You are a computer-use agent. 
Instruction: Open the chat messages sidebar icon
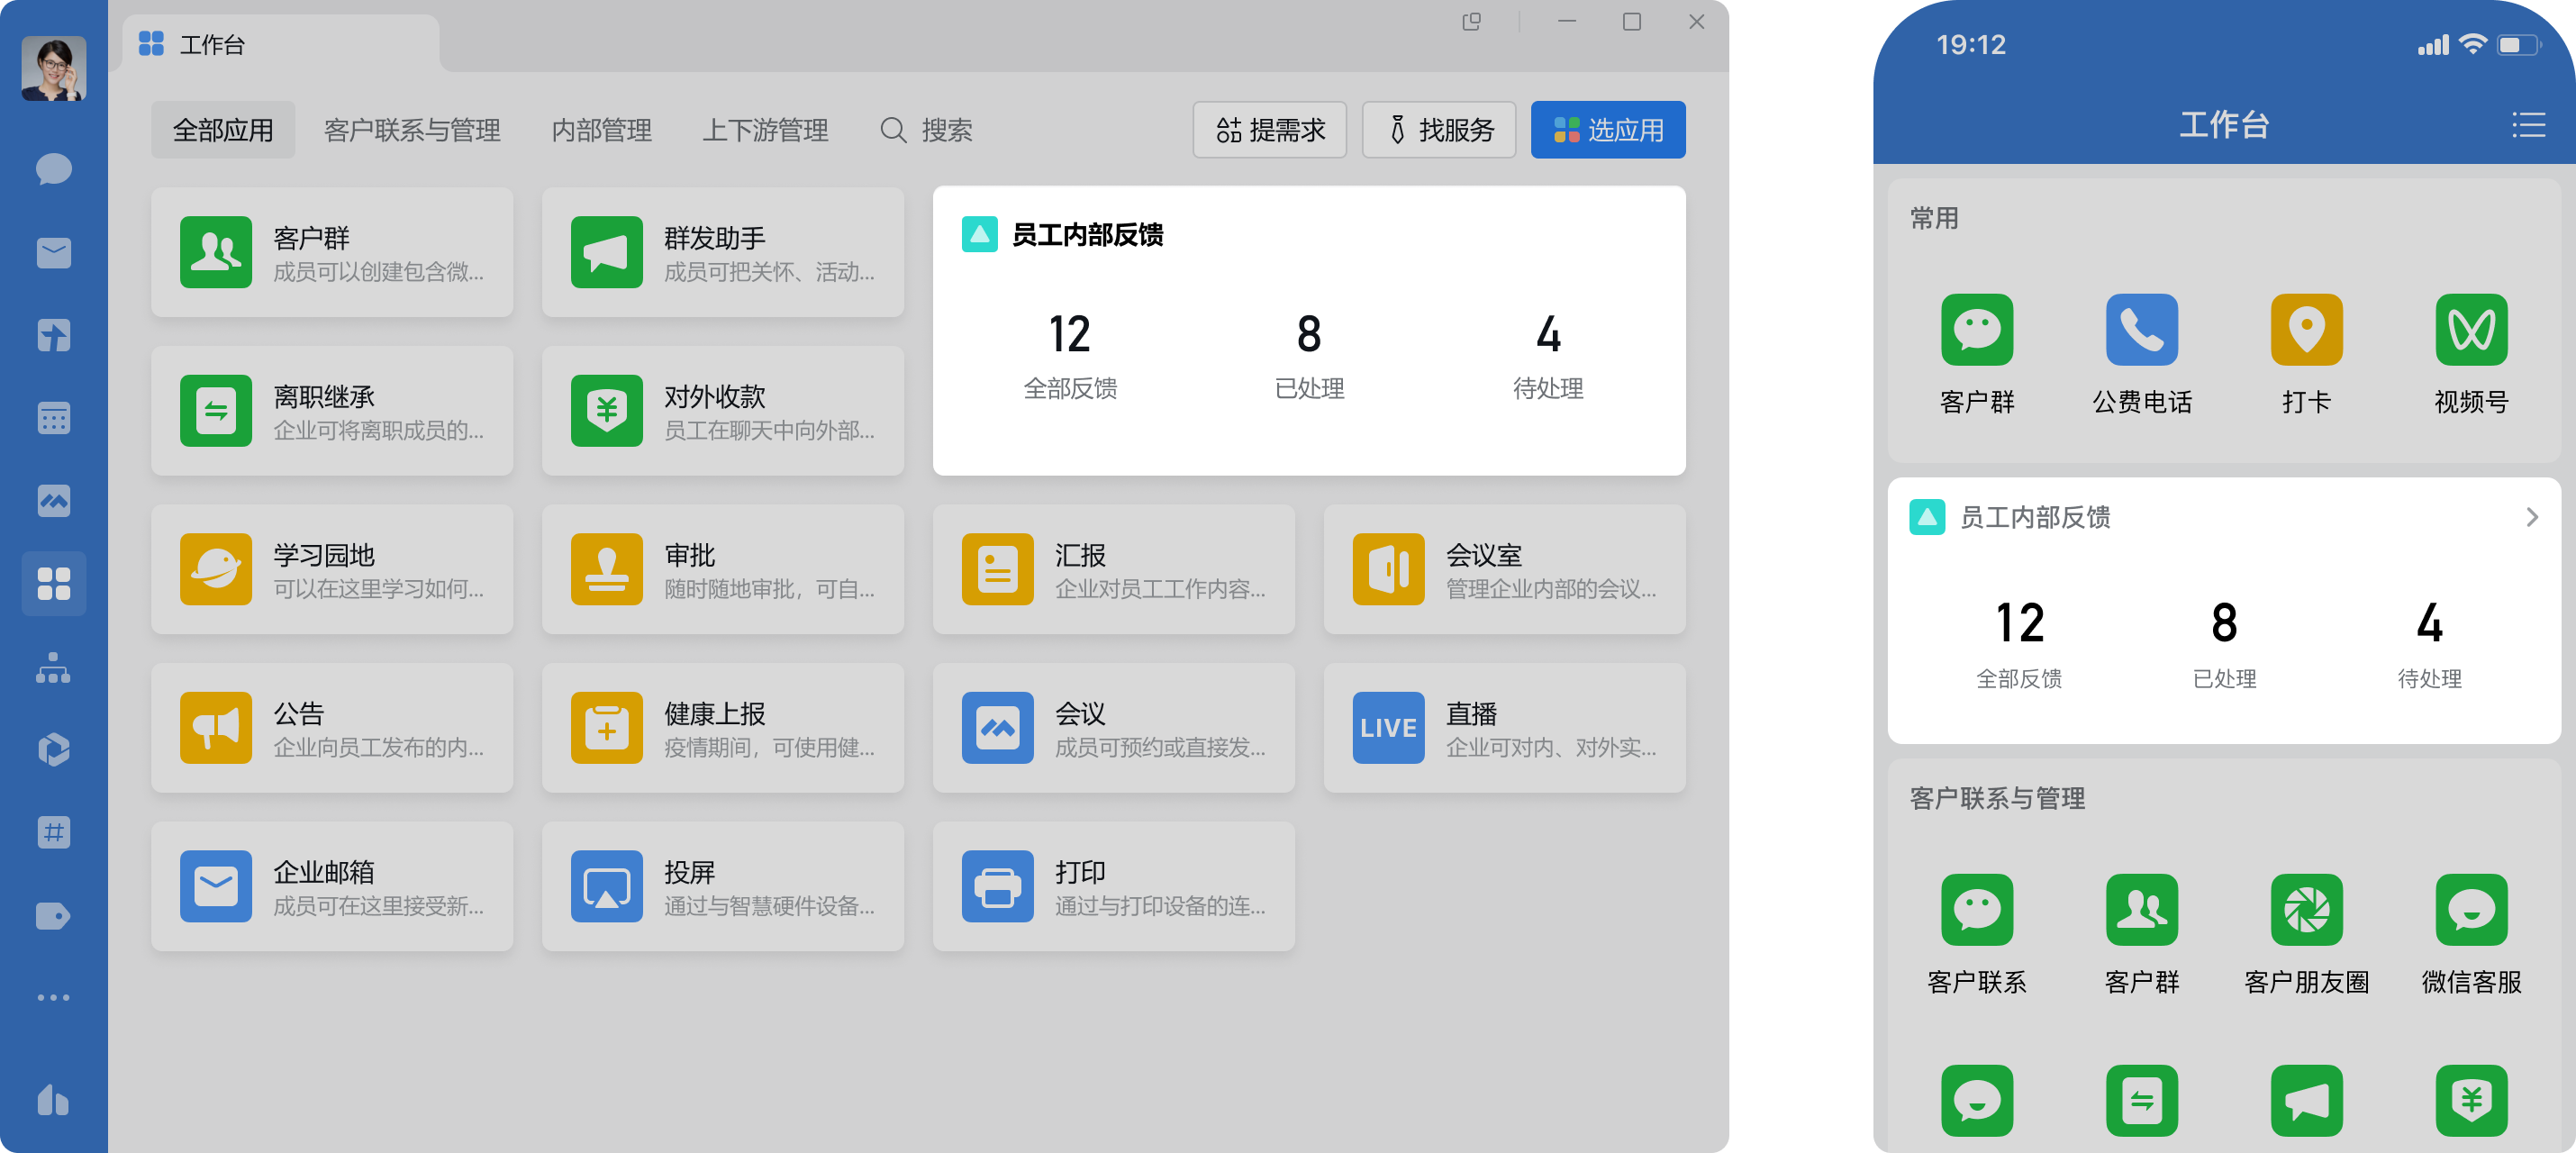pyautogui.click(x=53, y=169)
